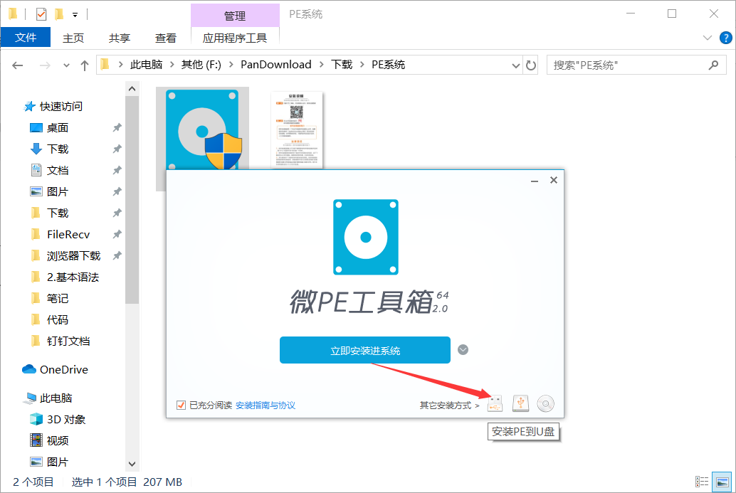Viewport: 736px width, 493px height.
Task: Minimize the 微PE工具箱 installer window
Action: tap(534, 181)
